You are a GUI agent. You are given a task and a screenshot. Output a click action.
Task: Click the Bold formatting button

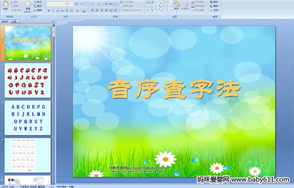(x=49, y=11)
